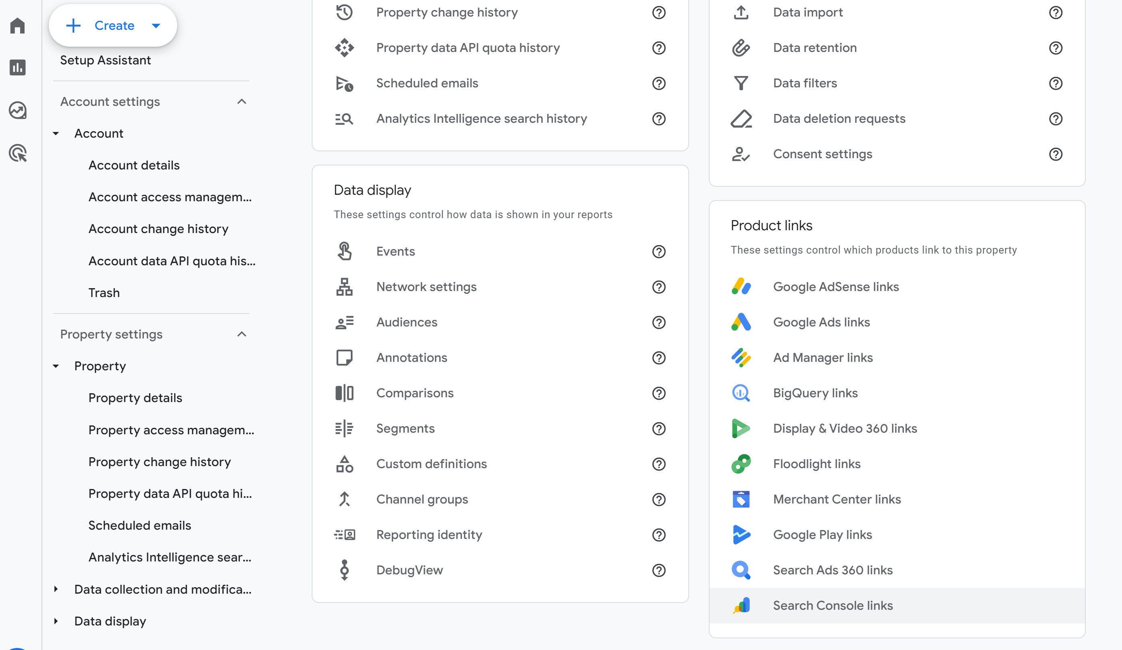Click help icon next to DebugView
Image resolution: width=1122 pixels, height=650 pixels.
coord(658,570)
